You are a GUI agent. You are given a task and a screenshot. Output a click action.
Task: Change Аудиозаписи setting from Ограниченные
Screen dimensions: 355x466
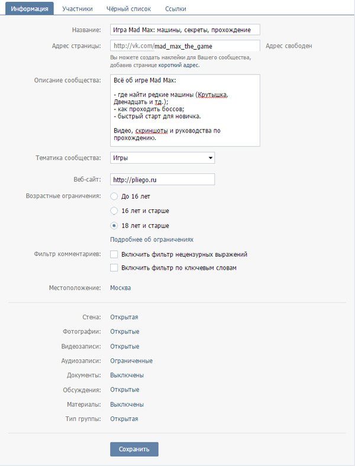(131, 361)
